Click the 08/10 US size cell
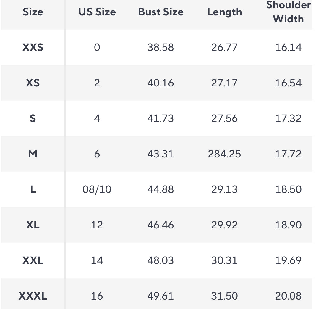The image size is (316, 309). point(97,189)
